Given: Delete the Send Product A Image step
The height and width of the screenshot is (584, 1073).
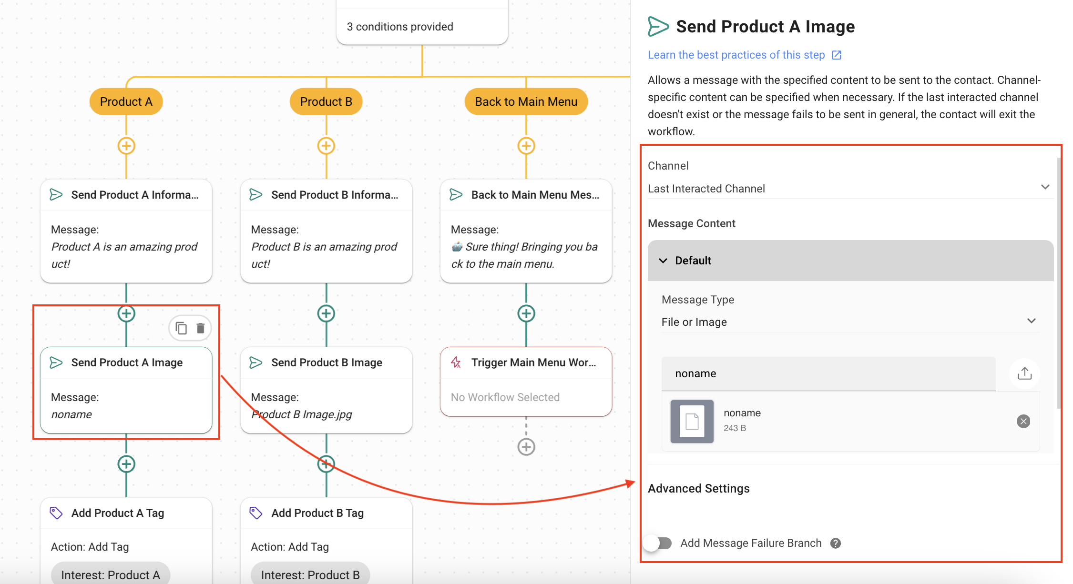Looking at the screenshot, I should point(201,328).
